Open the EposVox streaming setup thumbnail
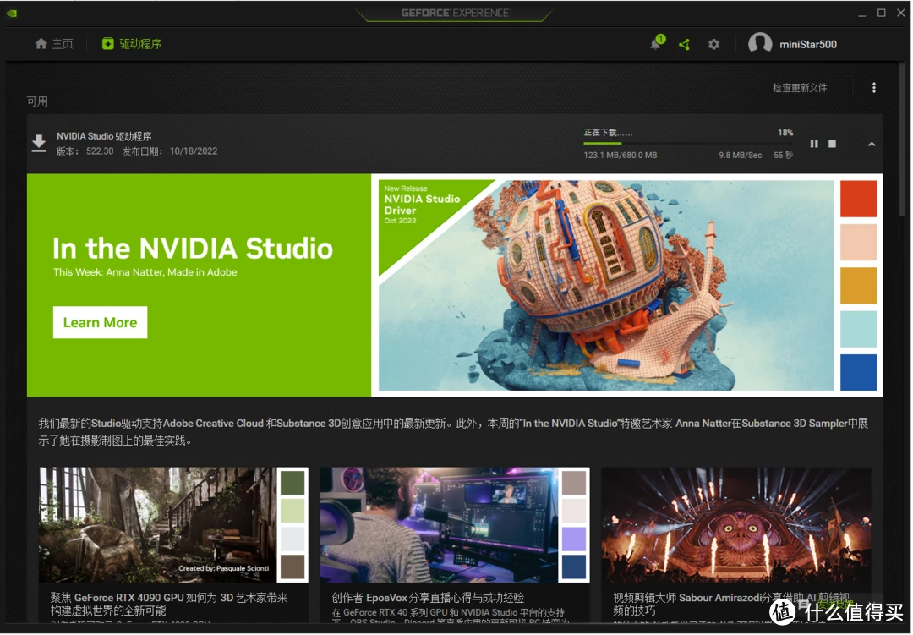The height and width of the screenshot is (635, 913). 455,524
